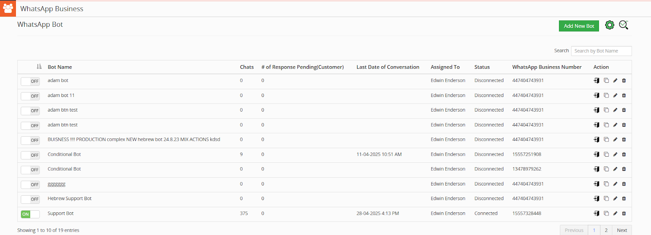The height and width of the screenshot is (235, 651).
Task: Click date 28-04-2025 4:13 PM
Action: click(378, 213)
